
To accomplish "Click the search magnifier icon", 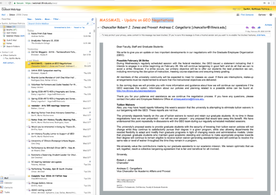I will pos(88,24).
